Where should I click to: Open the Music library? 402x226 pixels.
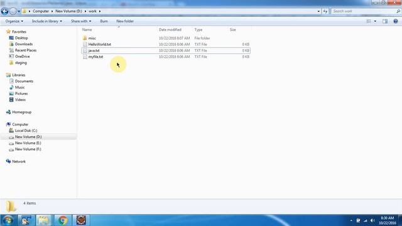click(x=19, y=87)
